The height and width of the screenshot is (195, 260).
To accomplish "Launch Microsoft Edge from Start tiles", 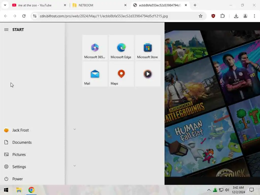I will point(121,47).
